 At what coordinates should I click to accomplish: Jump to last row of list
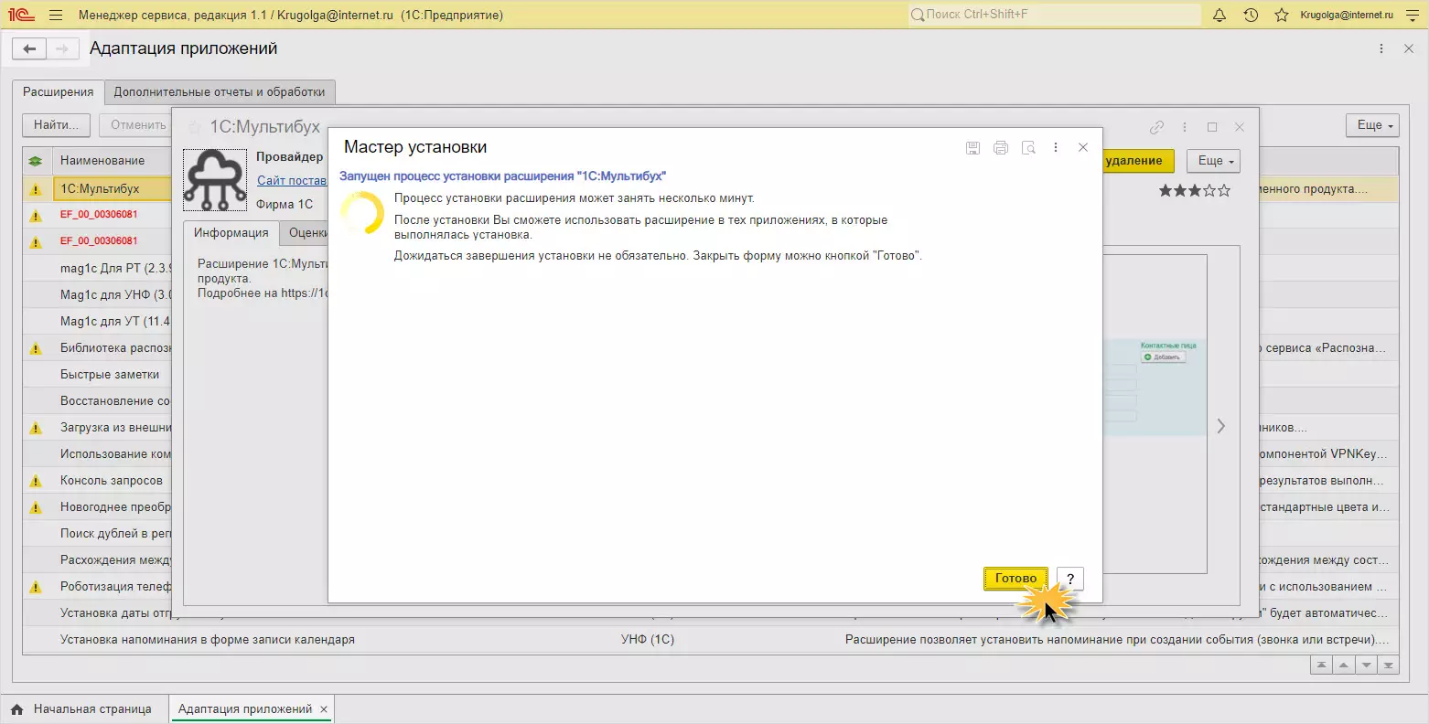1390,665
